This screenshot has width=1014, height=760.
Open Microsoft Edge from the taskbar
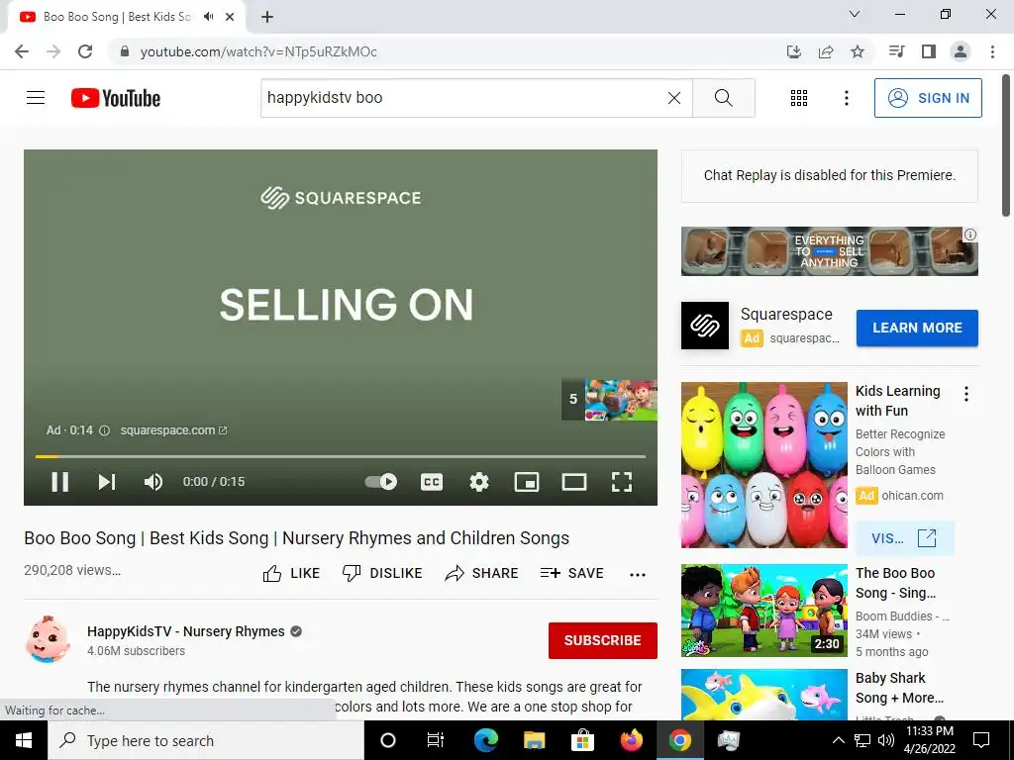pos(485,740)
